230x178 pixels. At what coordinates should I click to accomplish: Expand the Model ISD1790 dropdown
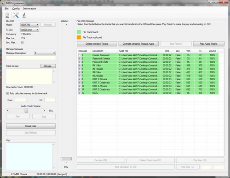pyautogui.click(x=29, y=25)
